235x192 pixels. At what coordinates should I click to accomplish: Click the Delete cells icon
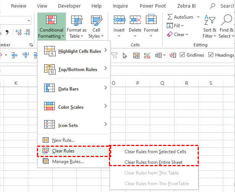click(x=135, y=20)
